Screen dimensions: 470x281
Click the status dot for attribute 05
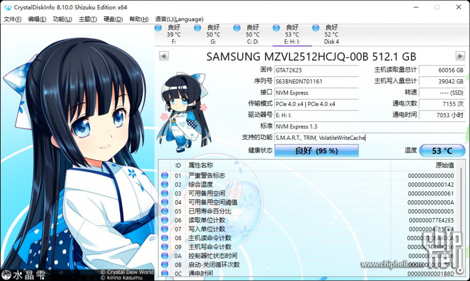click(165, 211)
